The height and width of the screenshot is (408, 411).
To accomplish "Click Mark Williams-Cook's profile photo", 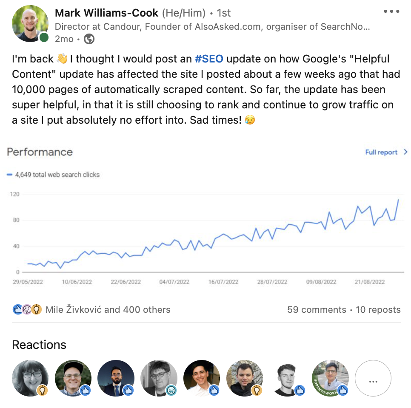I will pos(30,24).
